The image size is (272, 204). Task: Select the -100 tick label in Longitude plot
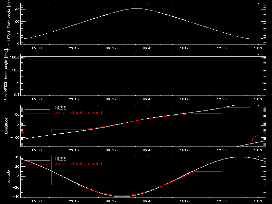pyautogui.click(x=15, y=137)
